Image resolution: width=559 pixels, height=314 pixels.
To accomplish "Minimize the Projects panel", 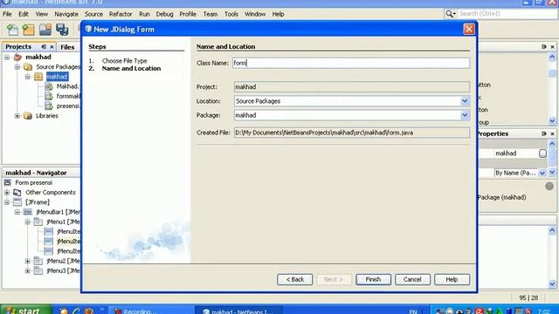I will coord(44,46).
